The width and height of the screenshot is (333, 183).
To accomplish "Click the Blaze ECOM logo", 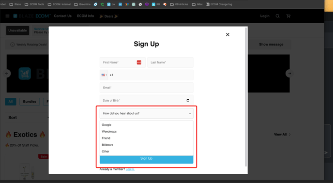I will tap(32, 16).
